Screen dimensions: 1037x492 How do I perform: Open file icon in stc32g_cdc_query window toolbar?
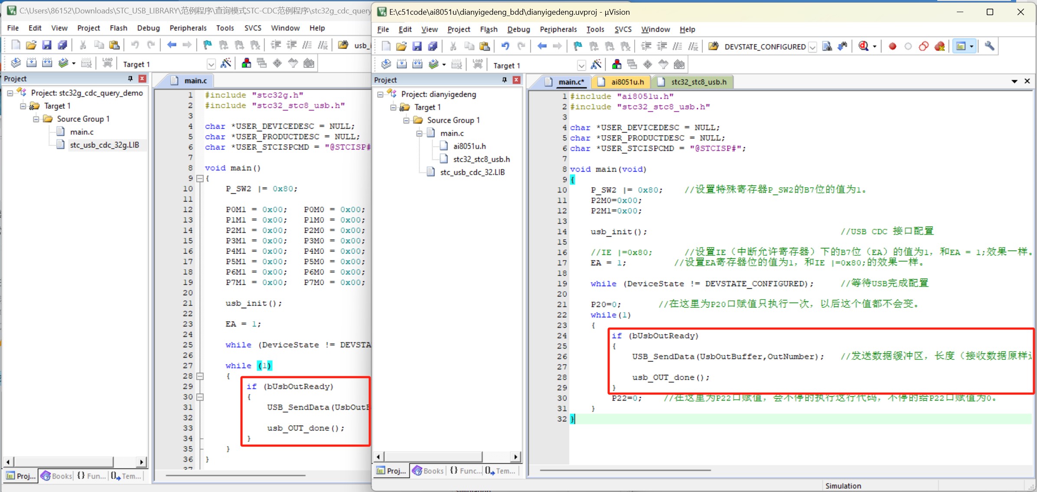(x=31, y=45)
